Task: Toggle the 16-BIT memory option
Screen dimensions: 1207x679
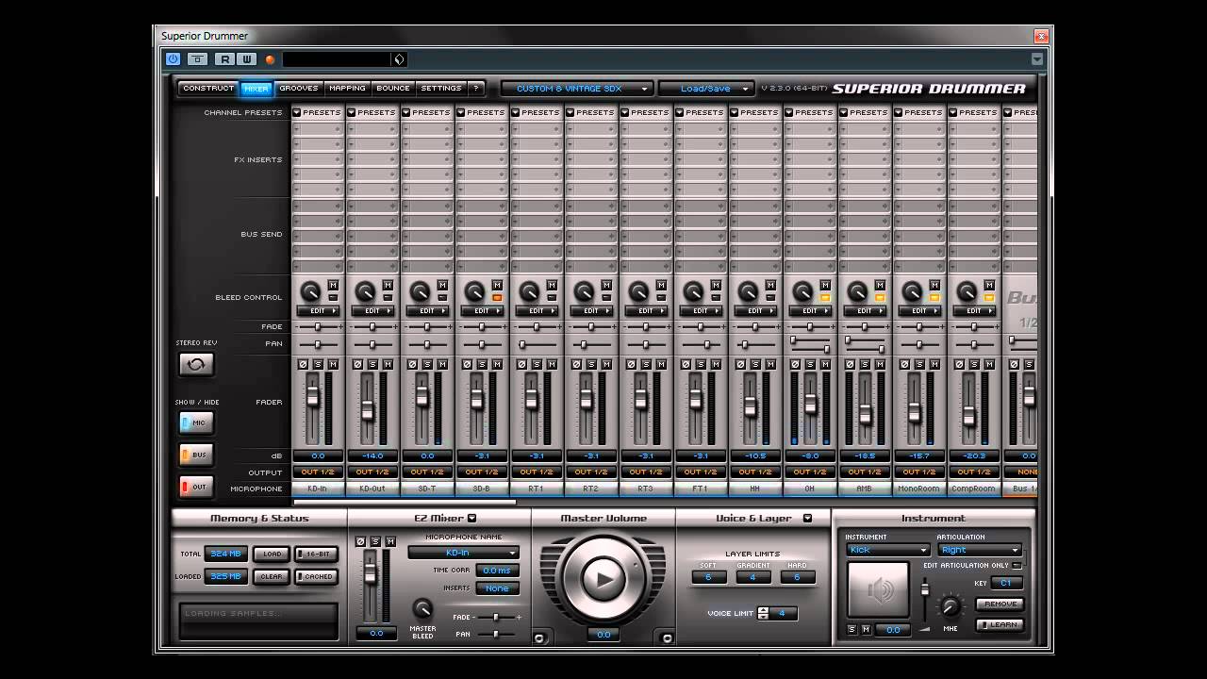Action: coord(316,555)
